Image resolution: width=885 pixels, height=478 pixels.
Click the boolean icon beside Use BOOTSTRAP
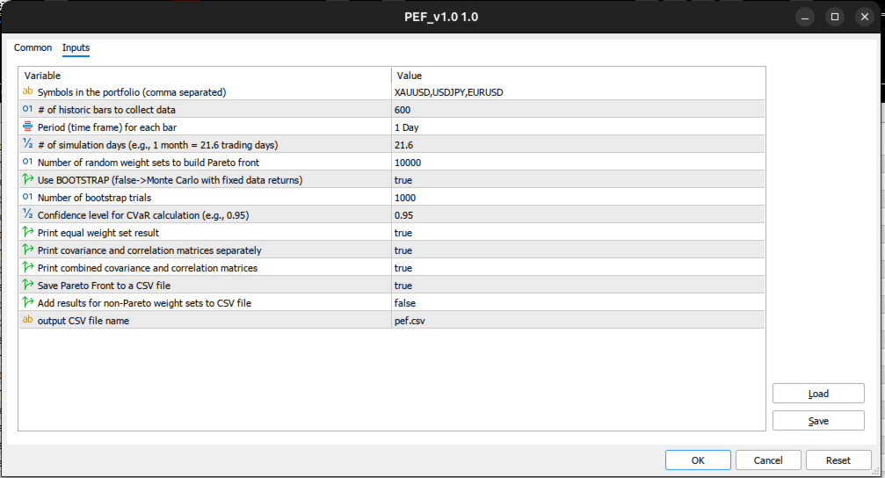[x=27, y=179]
